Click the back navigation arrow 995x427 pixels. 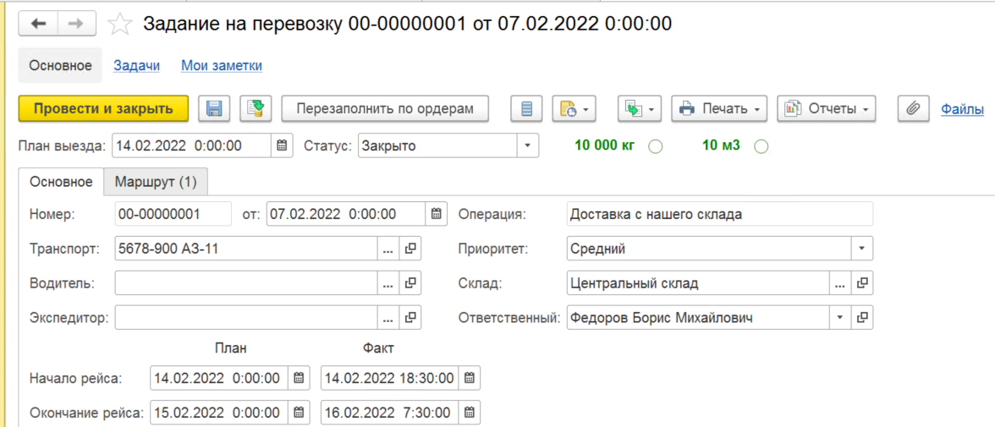tap(39, 24)
